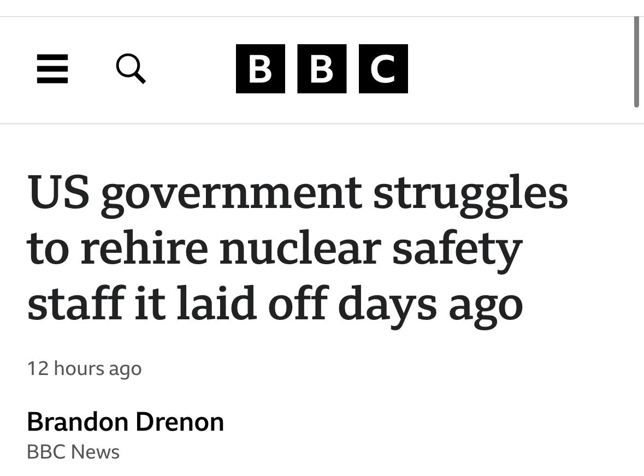
Task: Click the middle B block of BBC logo
Action: click(322, 69)
